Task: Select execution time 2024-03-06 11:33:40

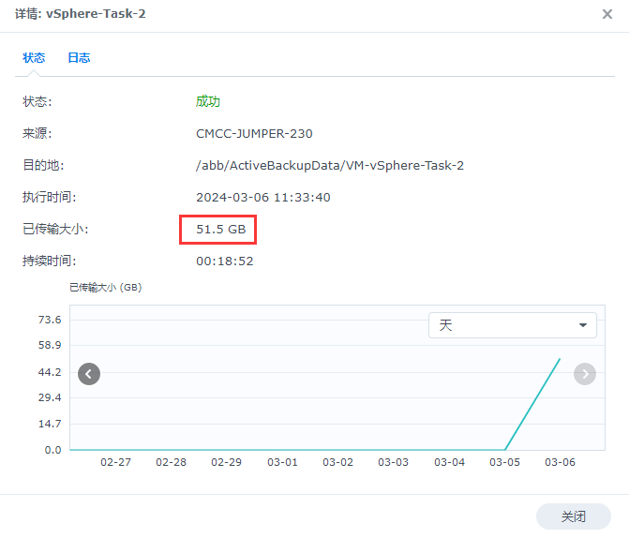Action: (x=263, y=198)
